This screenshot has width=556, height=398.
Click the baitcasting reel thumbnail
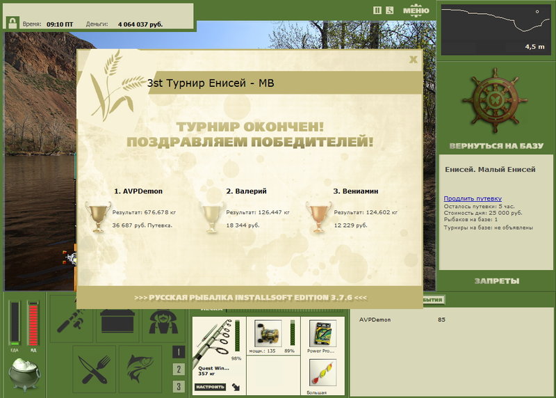(x=268, y=333)
